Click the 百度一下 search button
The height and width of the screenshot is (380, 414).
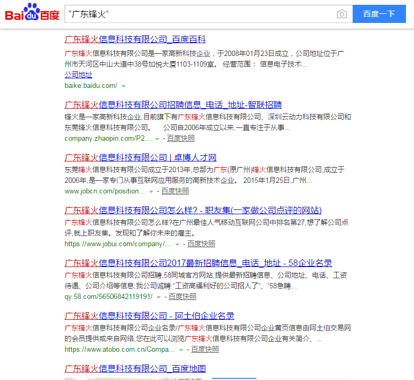[x=379, y=14]
